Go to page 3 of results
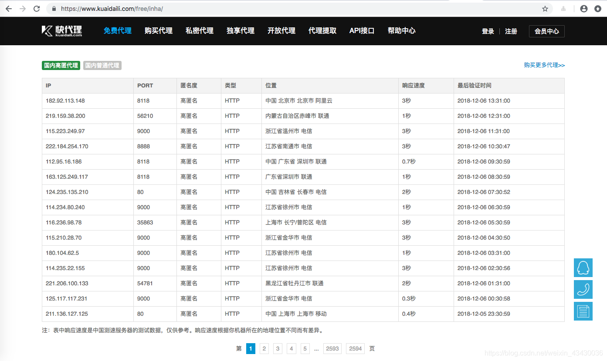 (x=278, y=348)
